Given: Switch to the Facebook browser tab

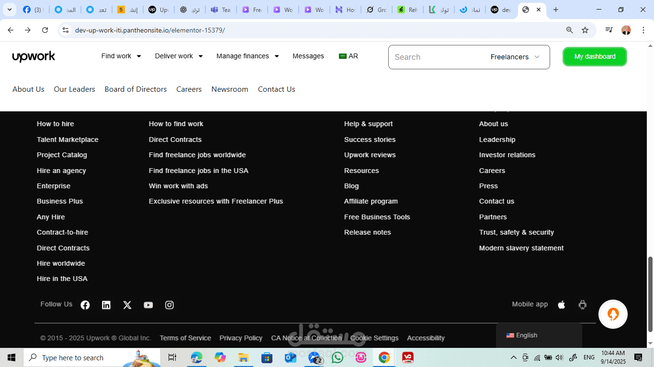Looking at the screenshot, I should [33, 10].
